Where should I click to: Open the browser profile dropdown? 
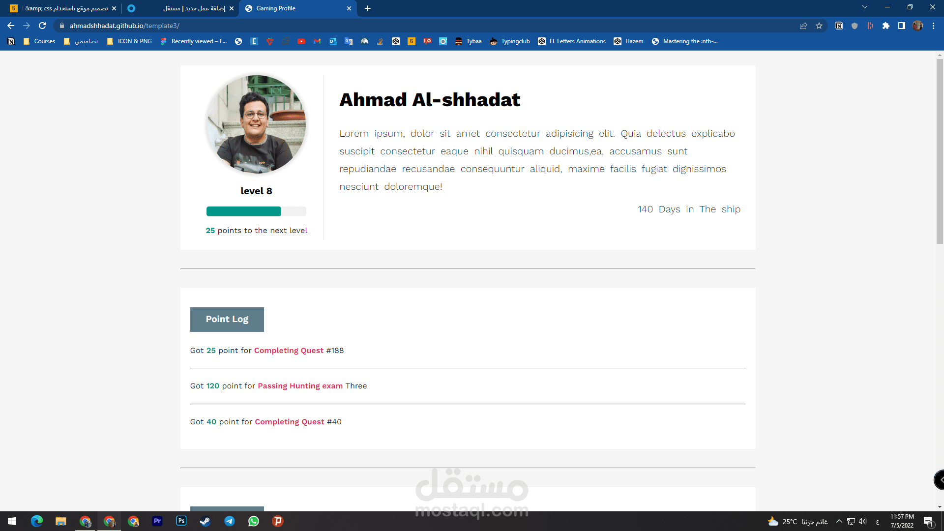click(917, 26)
